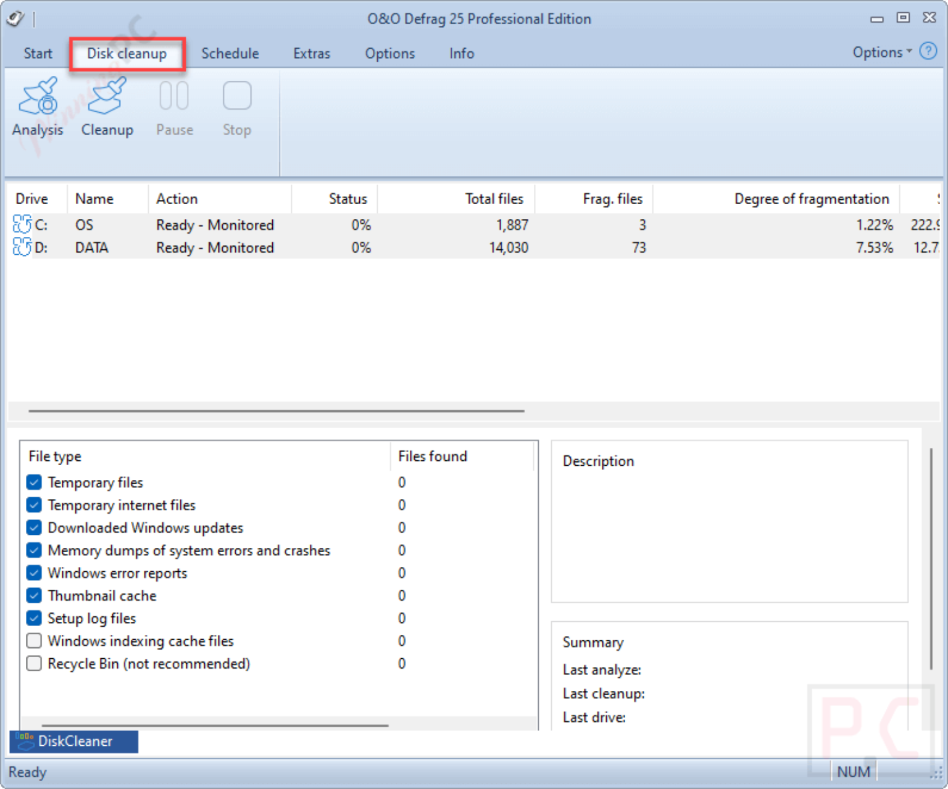This screenshot has width=948, height=789.
Task: Open the Options dropdown at top right
Action: [882, 52]
